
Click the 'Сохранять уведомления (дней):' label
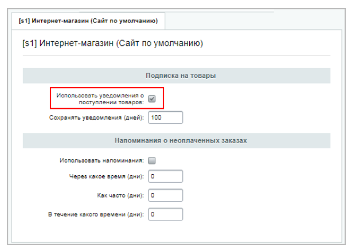(97, 117)
